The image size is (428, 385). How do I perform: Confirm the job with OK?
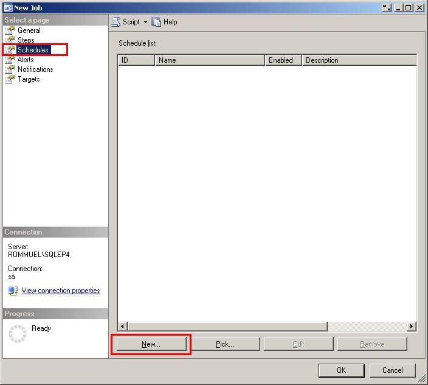[341, 370]
